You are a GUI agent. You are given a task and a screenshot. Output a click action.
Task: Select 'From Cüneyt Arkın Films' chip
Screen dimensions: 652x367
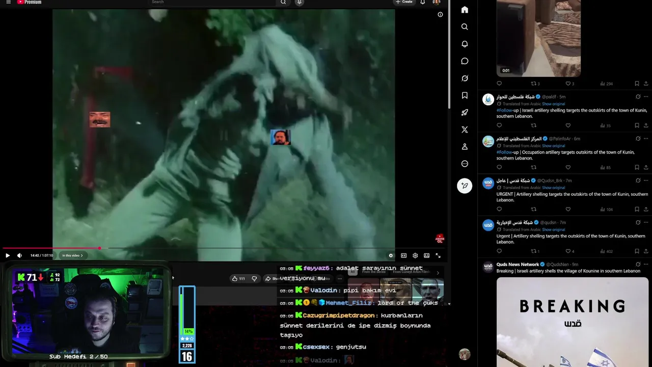tap(412, 272)
